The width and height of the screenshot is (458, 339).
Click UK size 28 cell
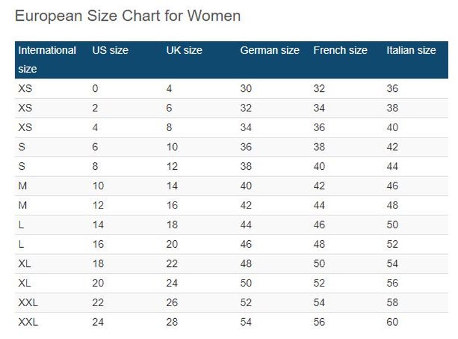[x=172, y=322]
